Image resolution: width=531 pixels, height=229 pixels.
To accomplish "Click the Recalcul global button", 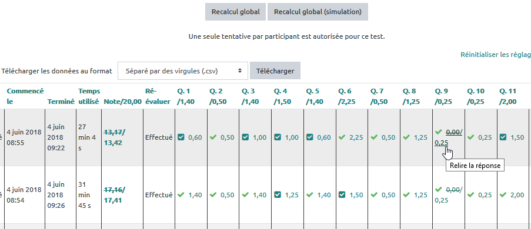I will click(x=235, y=12).
